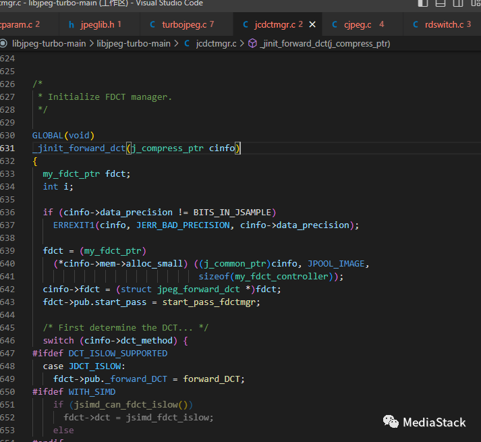481x442 pixels.
Task: Open the second libjpeg-turbo-main breadcrumb folder
Action: [x=134, y=43]
